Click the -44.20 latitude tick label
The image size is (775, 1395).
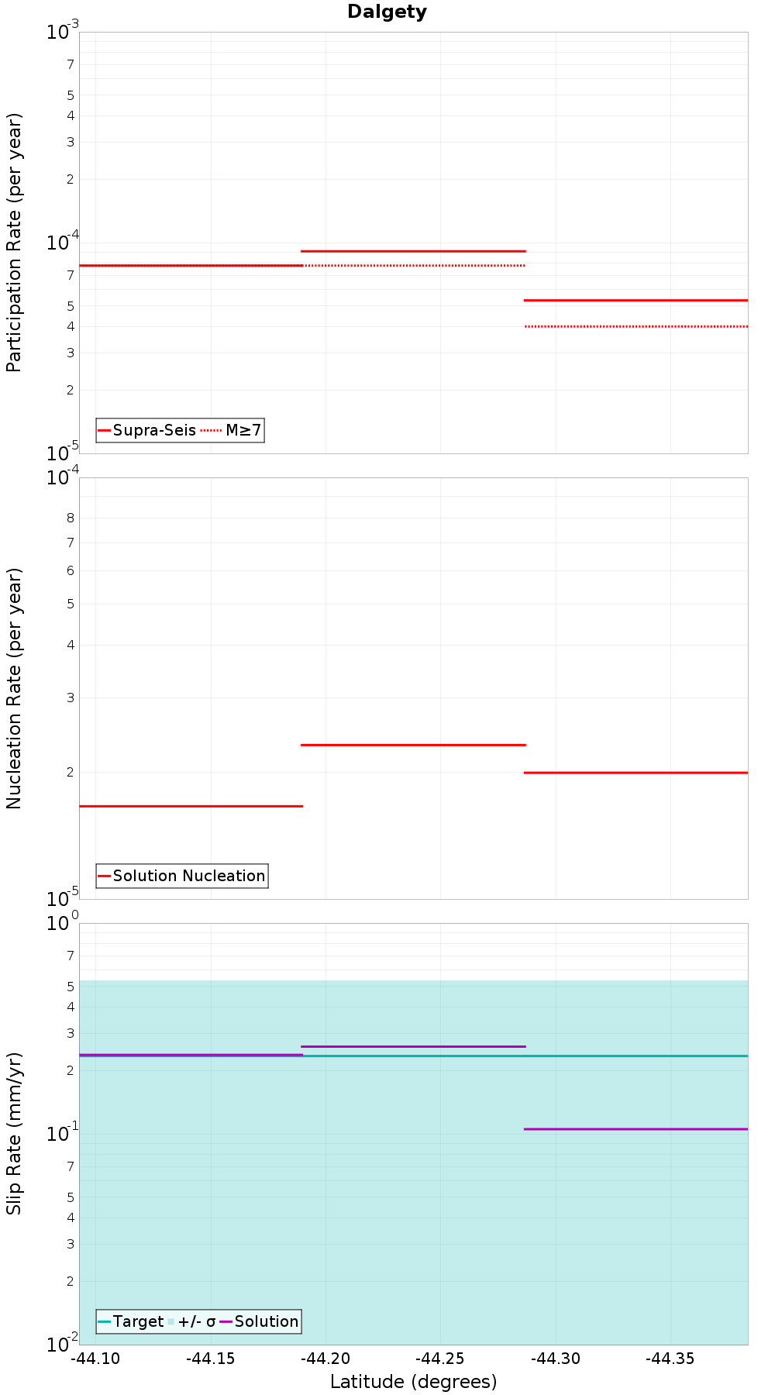pyautogui.click(x=325, y=1359)
